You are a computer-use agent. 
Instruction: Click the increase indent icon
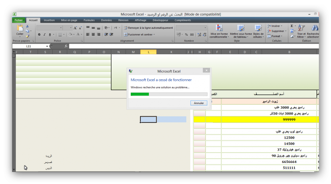111,34
